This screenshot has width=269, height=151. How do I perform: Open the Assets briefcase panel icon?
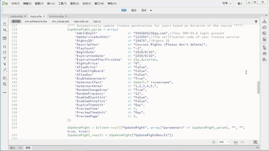click(x=264, y=54)
